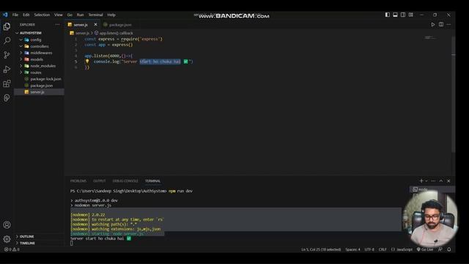Screen dimensions: 469x264
Task: Open the Accounts icon
Action: pos(7,225)
